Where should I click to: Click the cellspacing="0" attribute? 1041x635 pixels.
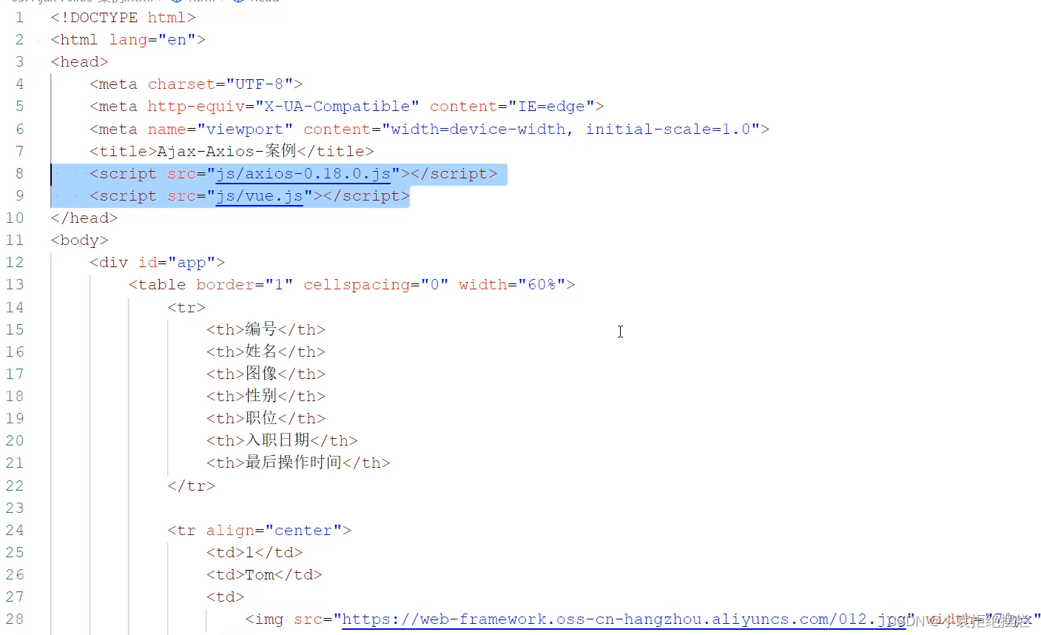tap(376, 285)
